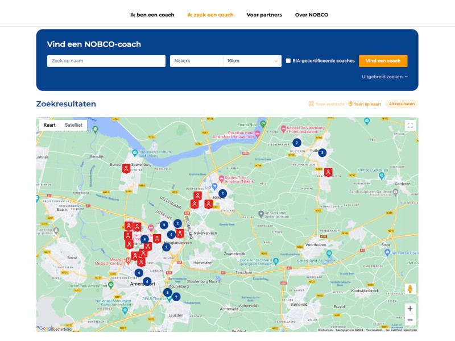Click the Zoek op naam field

point(106,61)
